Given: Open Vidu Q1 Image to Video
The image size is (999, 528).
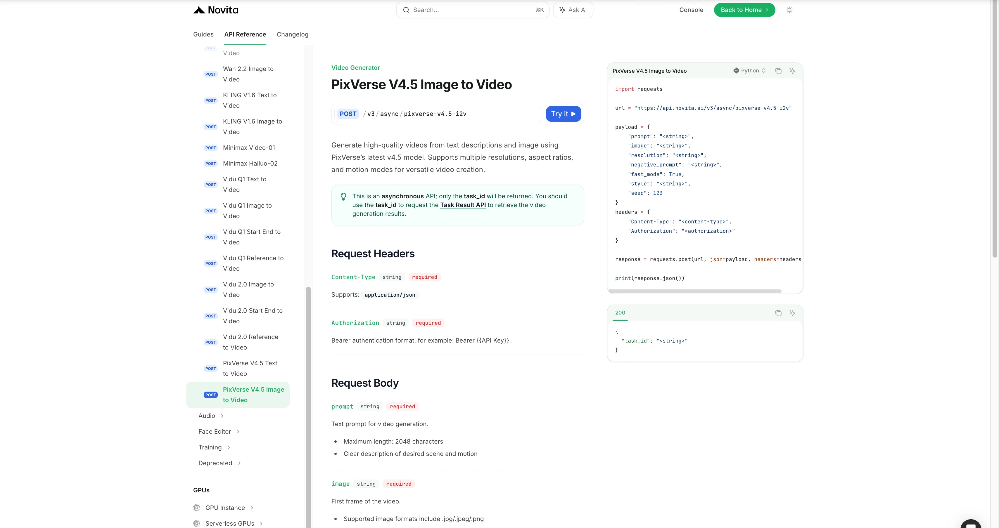Looking at the screenshot, I should 247,211.
